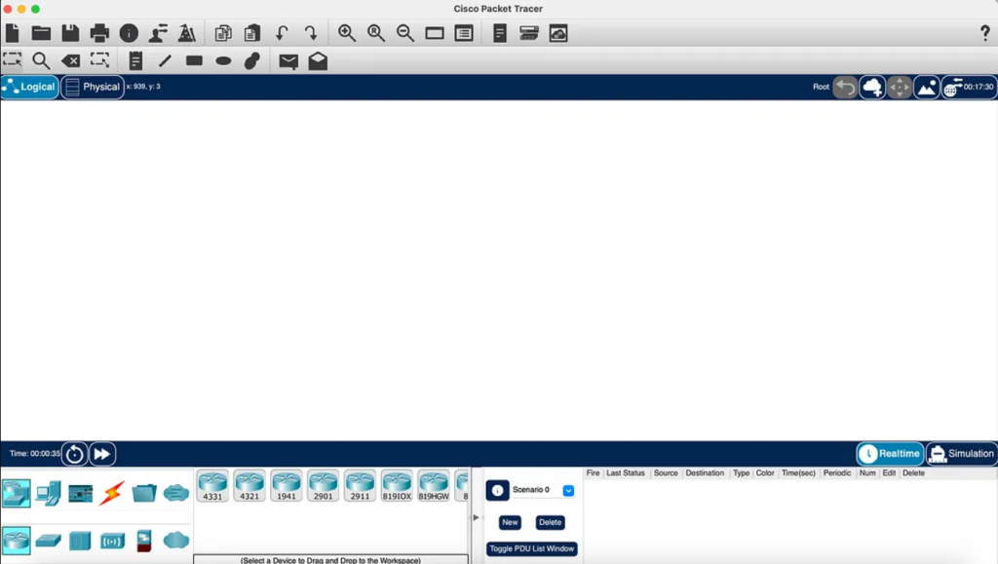Copy the selection with the Copy icon
998x564 pixels.
(x=223, y=33)
